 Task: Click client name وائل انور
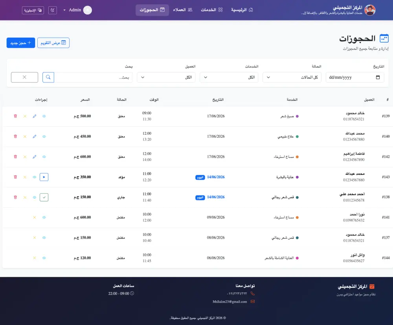click(x=357, y=255)
